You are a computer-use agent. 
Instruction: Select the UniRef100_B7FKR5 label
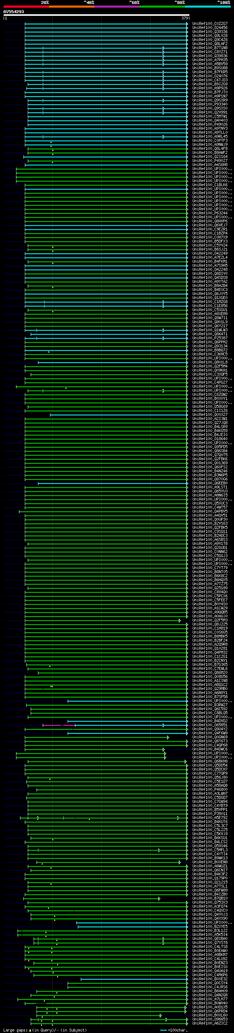click(210, 72)
